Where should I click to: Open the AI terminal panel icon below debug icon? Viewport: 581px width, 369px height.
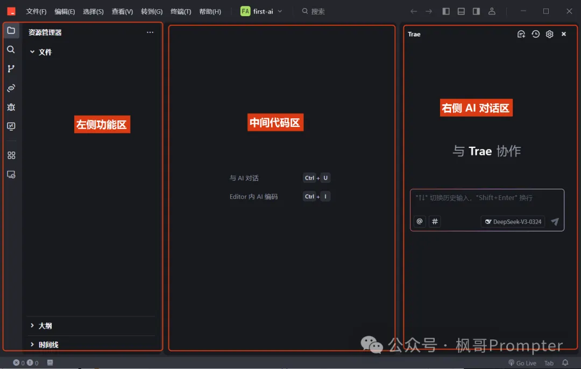click(11, 126)
